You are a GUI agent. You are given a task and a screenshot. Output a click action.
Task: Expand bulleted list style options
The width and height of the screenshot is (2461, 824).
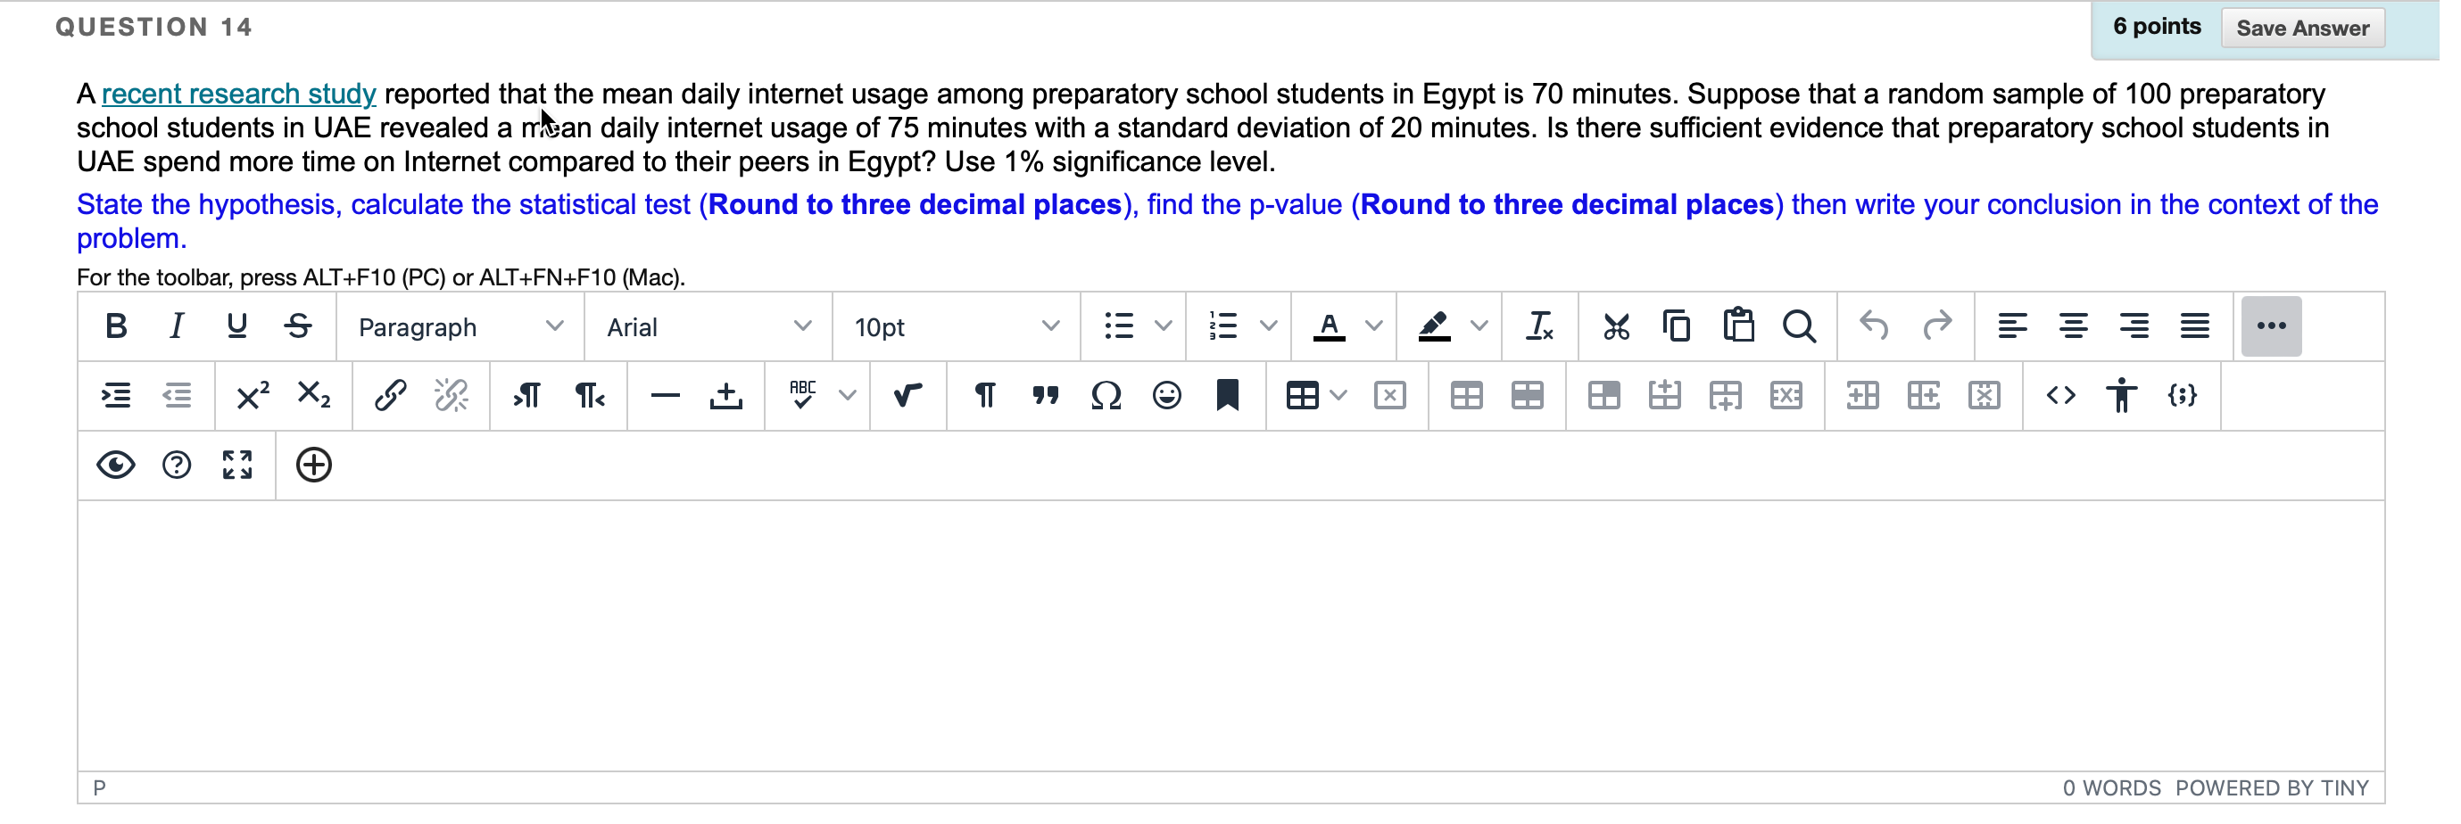(x=1163, y=326)
